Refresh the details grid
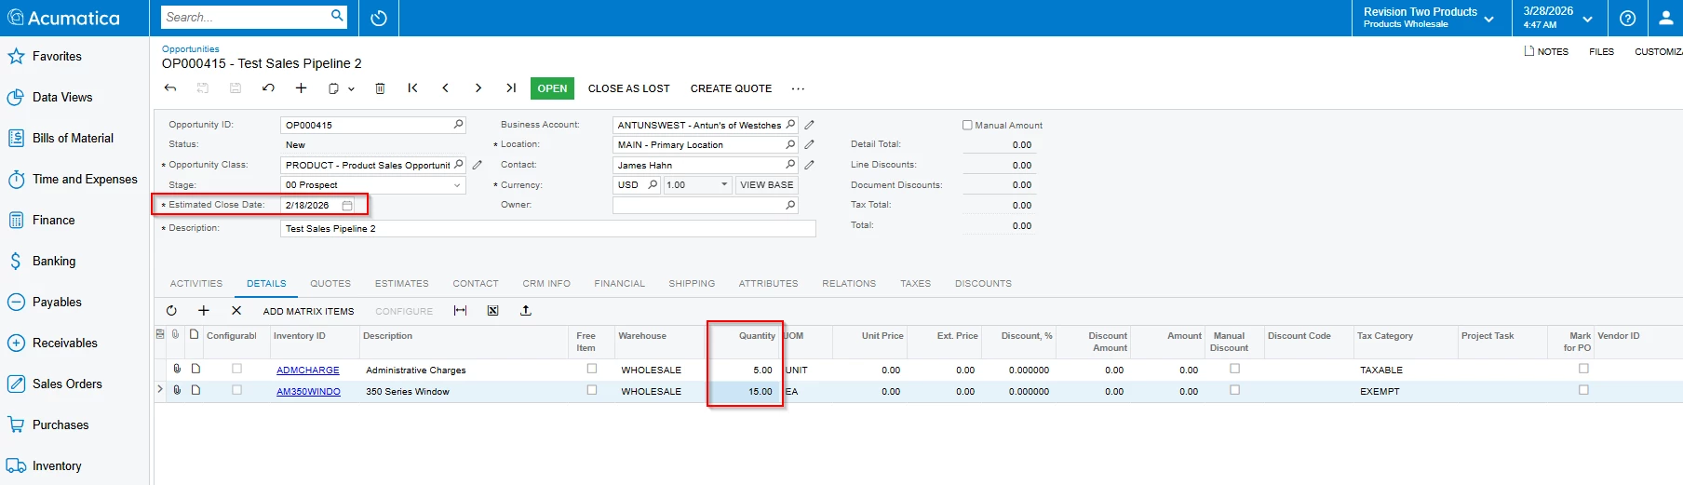 click(x=171, y=311)
